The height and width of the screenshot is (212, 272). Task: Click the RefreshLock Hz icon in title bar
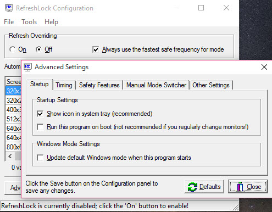pyautogui.click(x=9, y=8)
